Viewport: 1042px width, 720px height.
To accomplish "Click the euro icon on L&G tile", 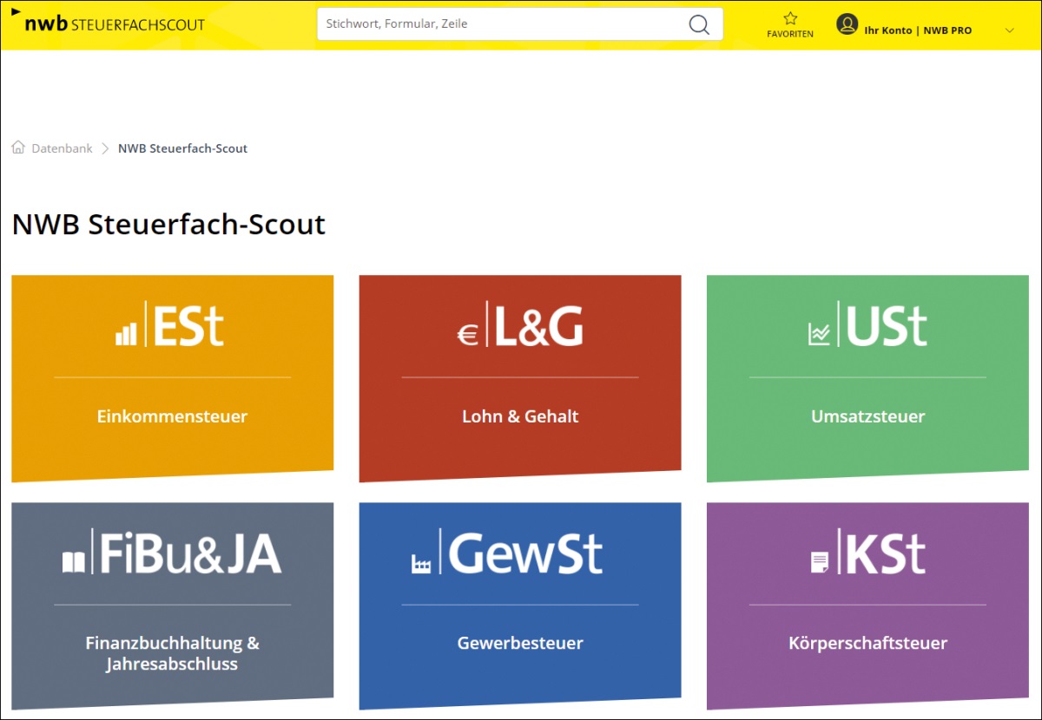I will pos(468,336).
